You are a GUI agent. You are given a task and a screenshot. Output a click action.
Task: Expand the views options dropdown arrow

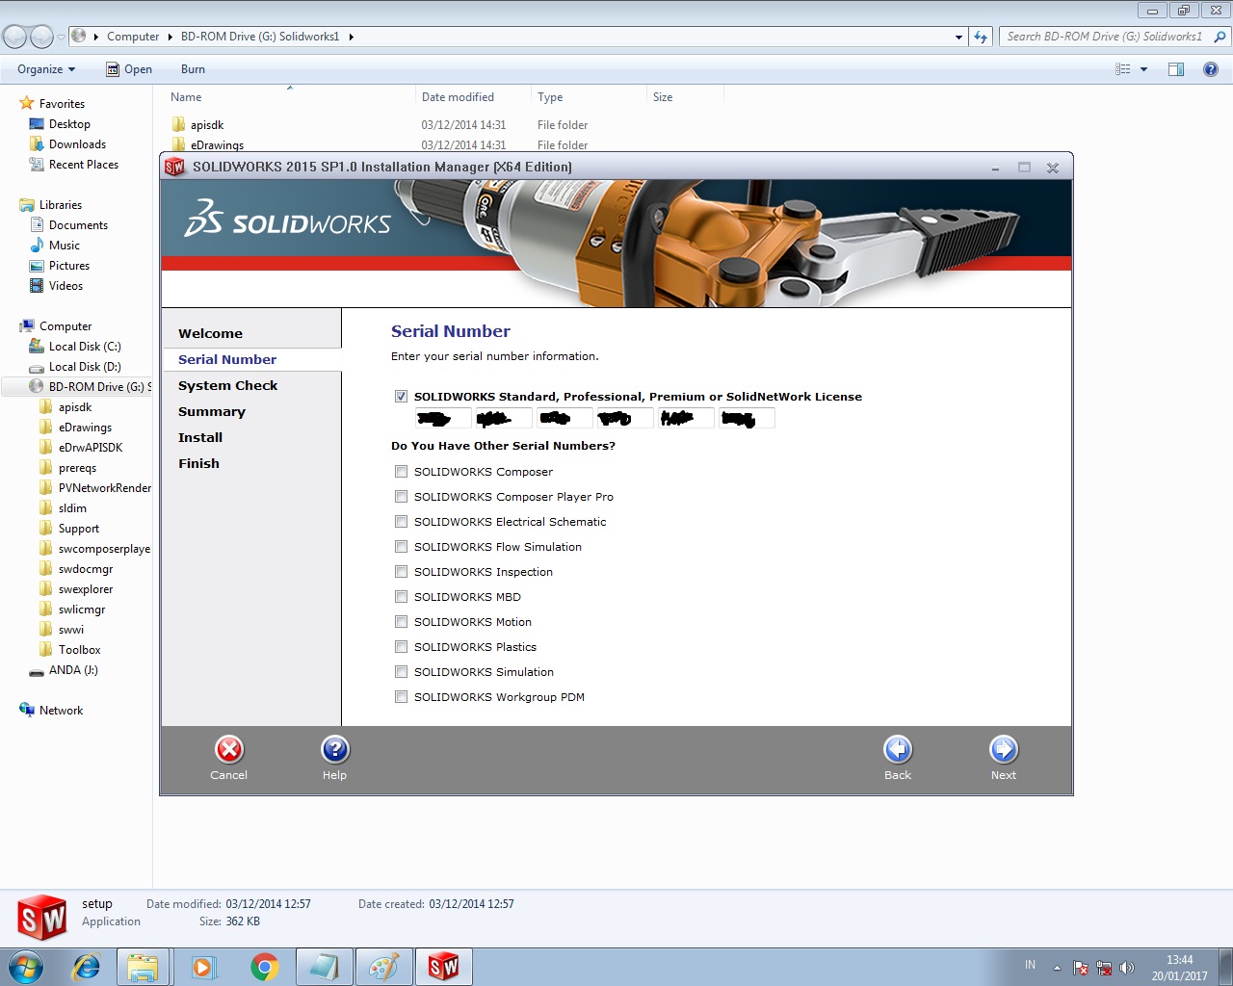click(1143, 69)
